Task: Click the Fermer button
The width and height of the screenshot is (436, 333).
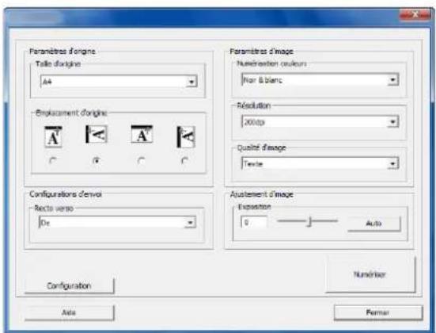Action: tap(378, 312)
